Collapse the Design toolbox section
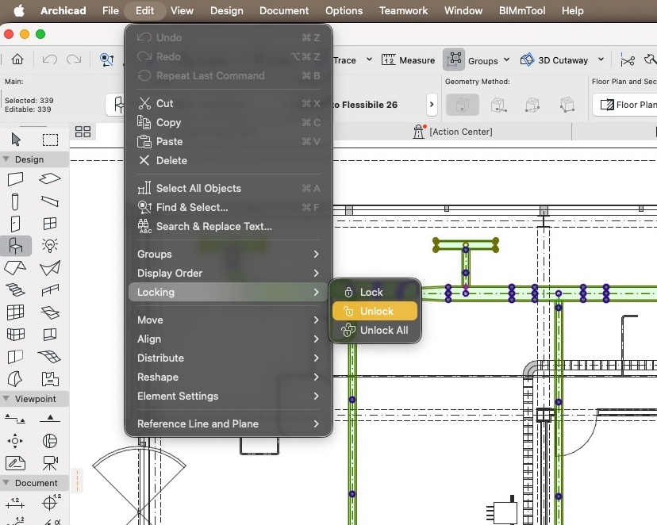 point(6,159)
